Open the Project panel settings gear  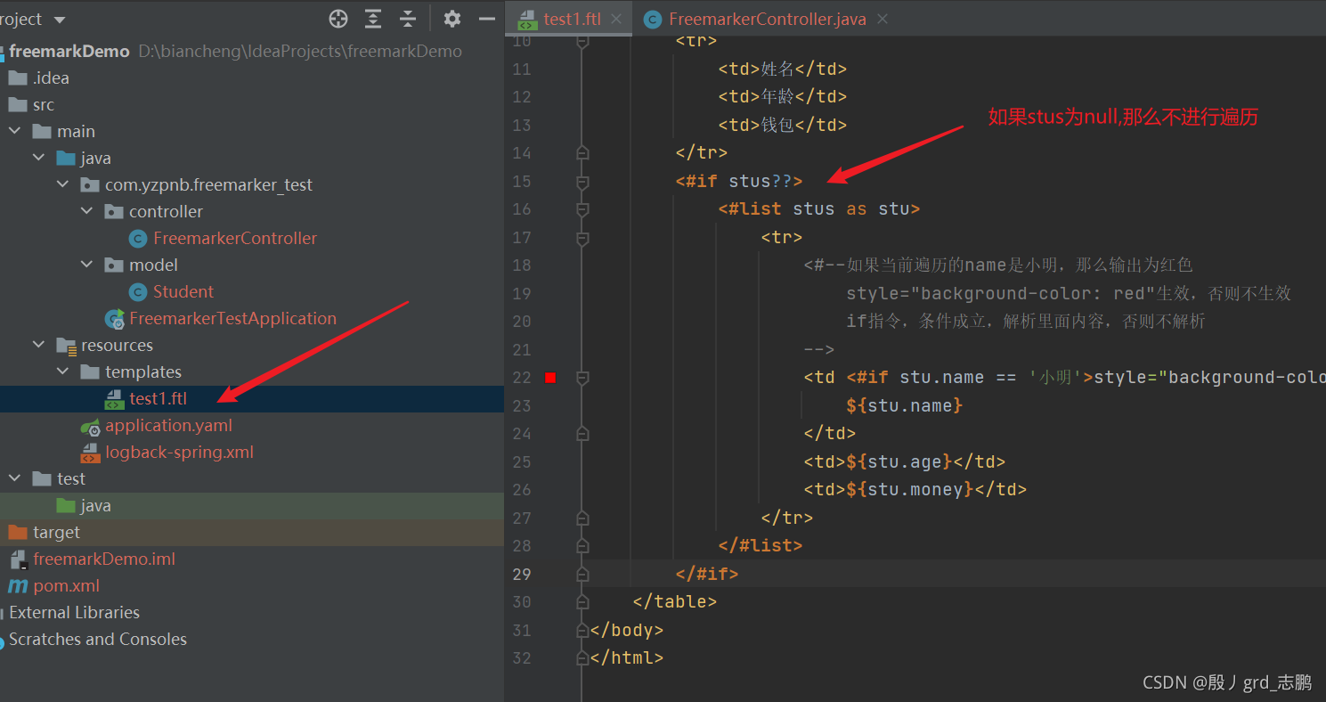point(452,19)
